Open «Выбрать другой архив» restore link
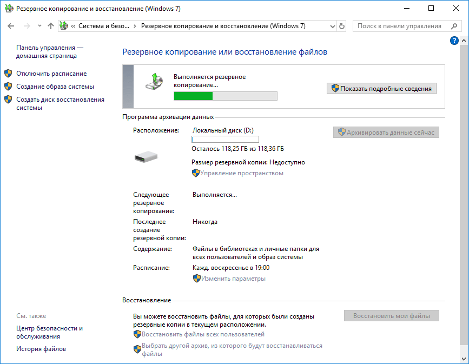 point(232,349)
